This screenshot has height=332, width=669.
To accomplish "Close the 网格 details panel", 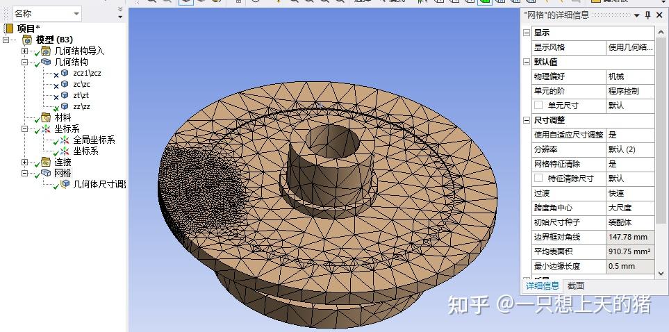I will 659,15.
